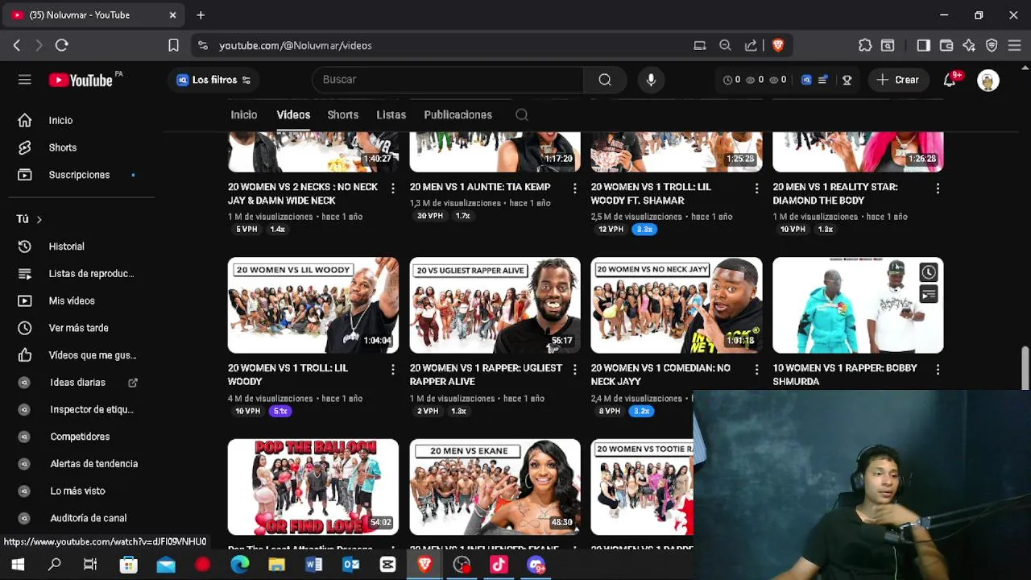1031x580 pixels.
Task: Open Suscripciones in sidebar
Action: tap(81, 175)
